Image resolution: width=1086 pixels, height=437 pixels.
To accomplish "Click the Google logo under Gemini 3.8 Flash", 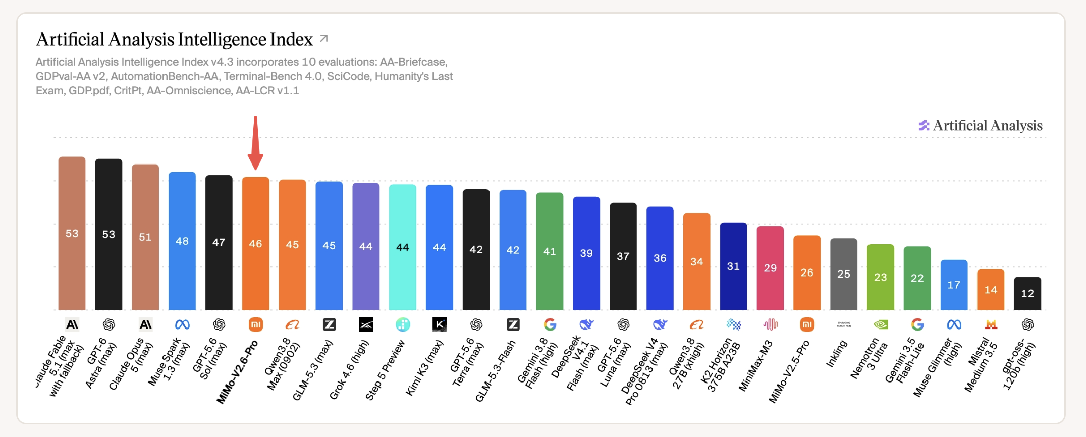I will pos(550,324).
